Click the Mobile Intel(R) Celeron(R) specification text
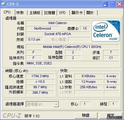 pos(72,47)
